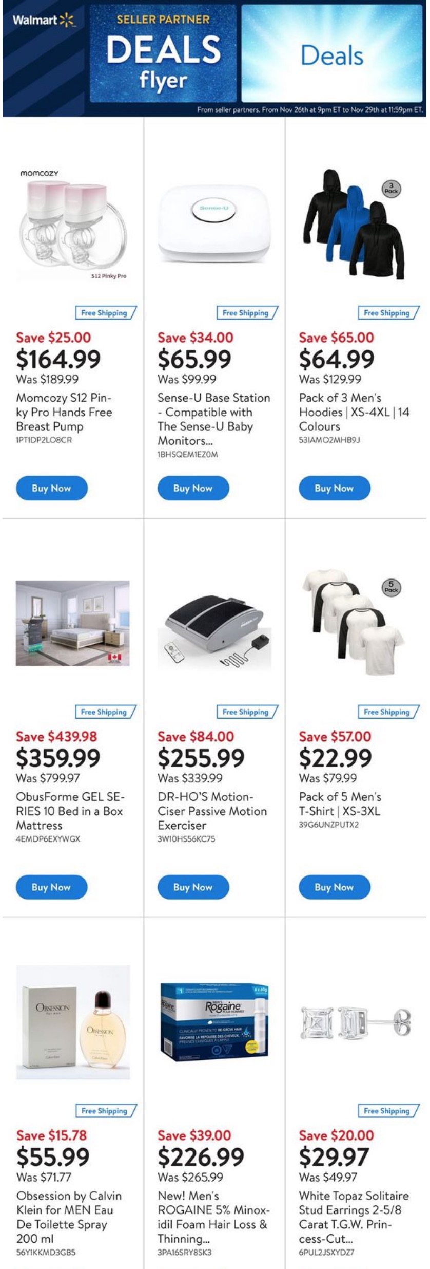Open the ObusForme mattress product image

pos(72,623)
